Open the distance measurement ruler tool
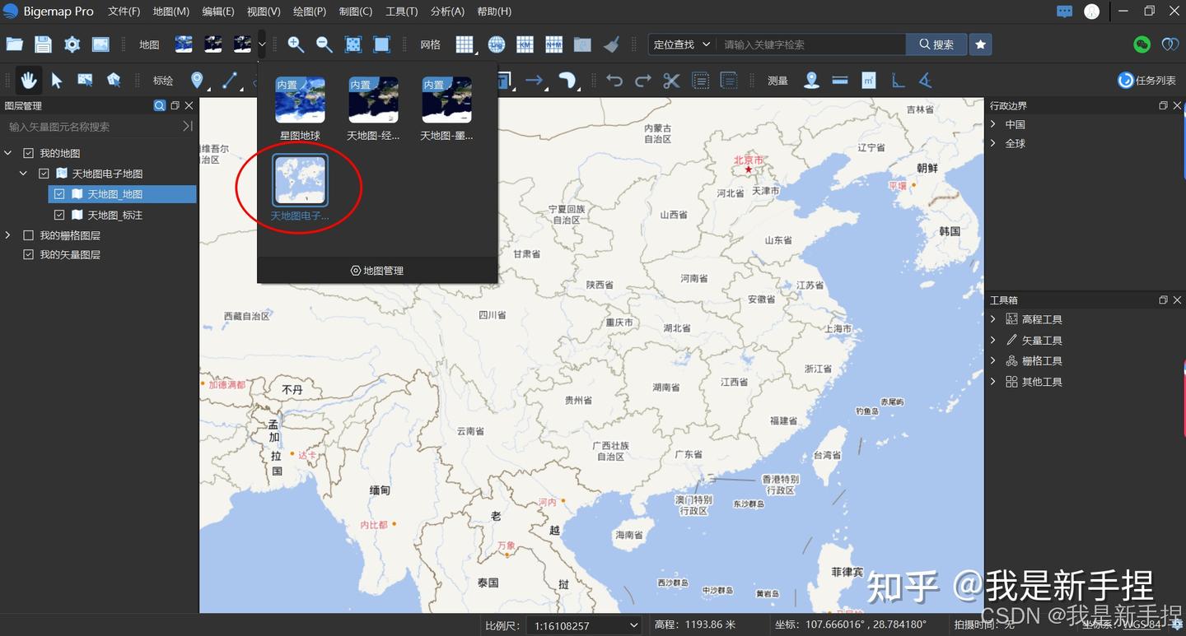 (839, 80)
